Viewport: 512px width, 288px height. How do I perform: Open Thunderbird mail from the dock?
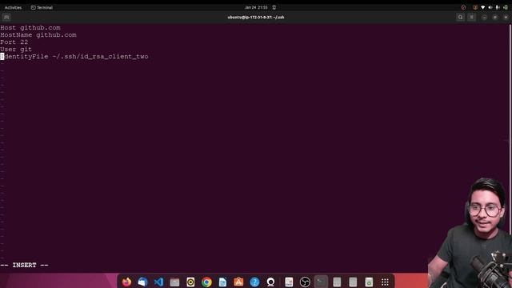[142, 282]
